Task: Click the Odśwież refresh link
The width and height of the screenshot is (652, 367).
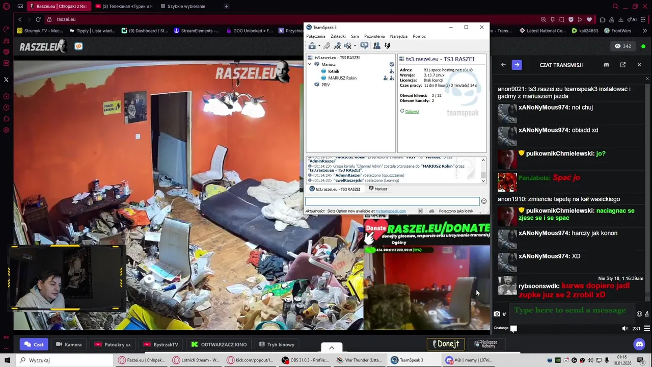Action: coord(412,111)
